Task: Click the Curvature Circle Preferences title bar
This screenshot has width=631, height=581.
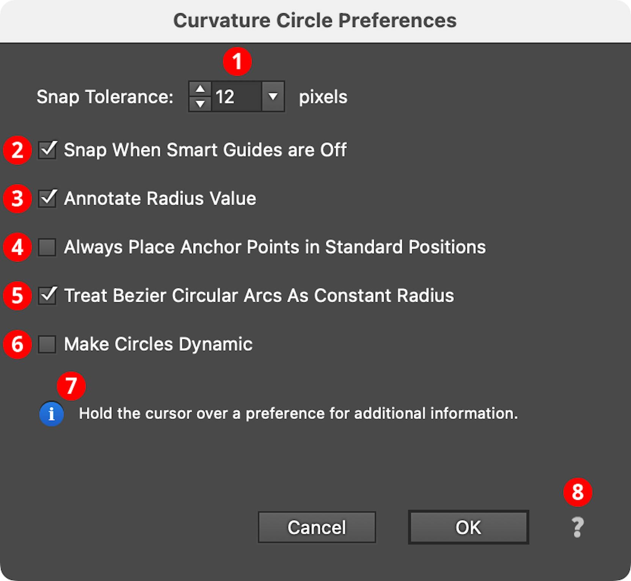Action: tap(315, 20)
